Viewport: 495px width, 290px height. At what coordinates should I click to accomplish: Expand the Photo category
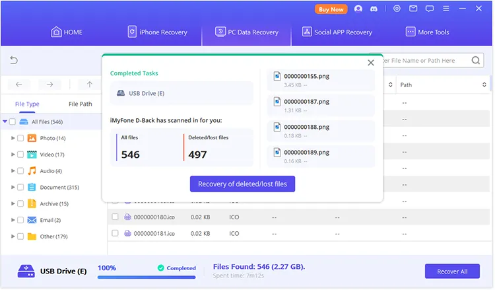13,138
